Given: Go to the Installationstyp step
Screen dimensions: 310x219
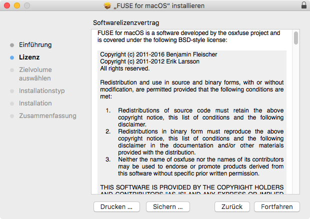Looking at the screenshot, I should coord(41,91).
